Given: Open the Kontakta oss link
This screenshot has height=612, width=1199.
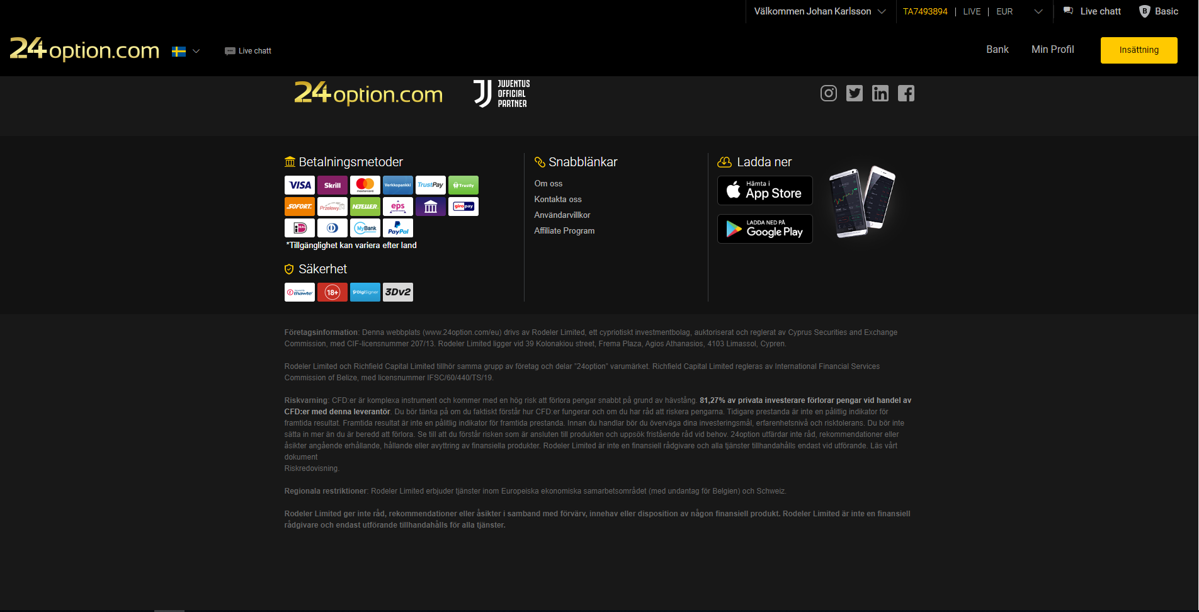Looking at the screenshot, I should point(558,200).
